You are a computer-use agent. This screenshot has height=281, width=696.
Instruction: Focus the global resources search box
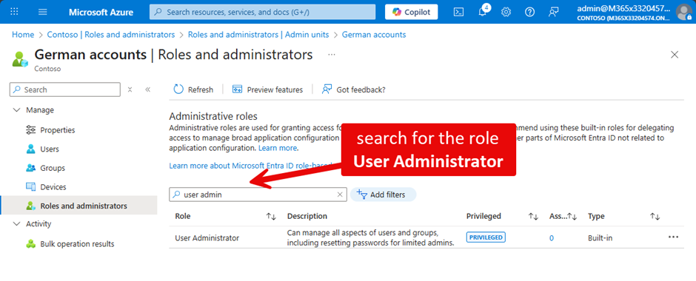[262, 12]
